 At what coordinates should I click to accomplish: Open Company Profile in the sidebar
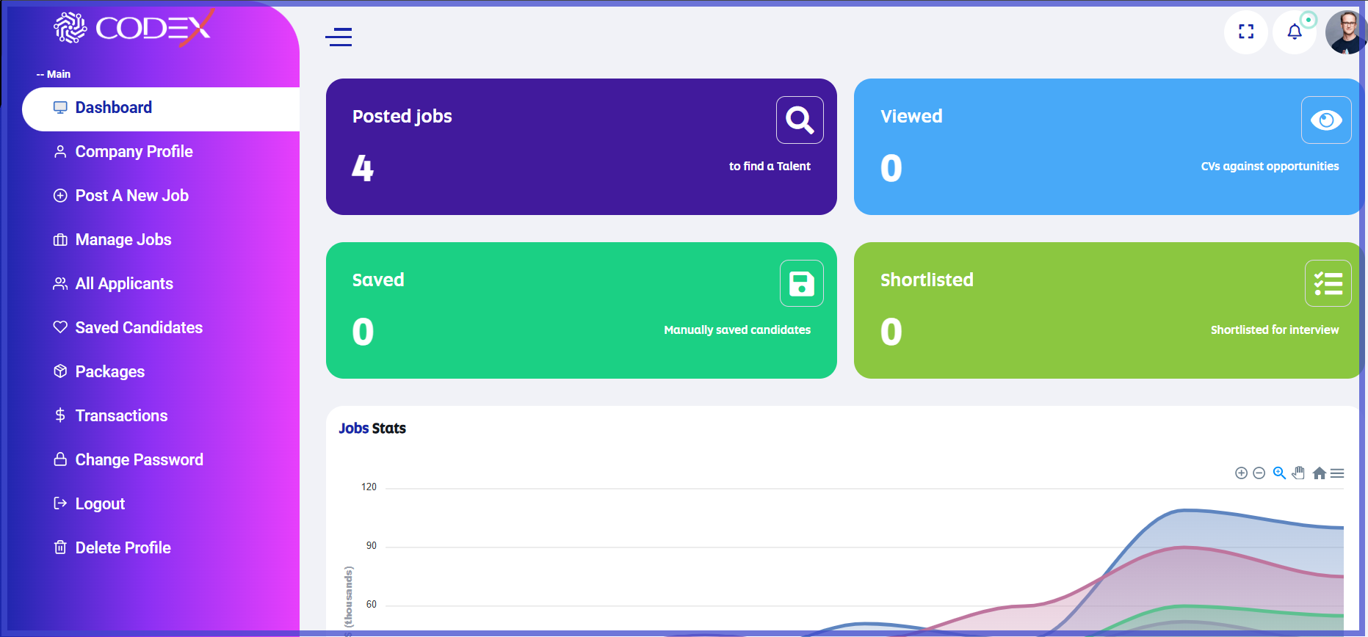[134, 152]
